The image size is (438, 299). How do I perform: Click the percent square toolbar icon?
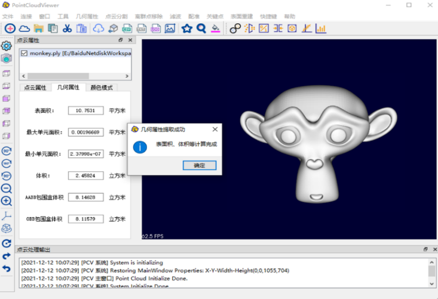[264, 29]
